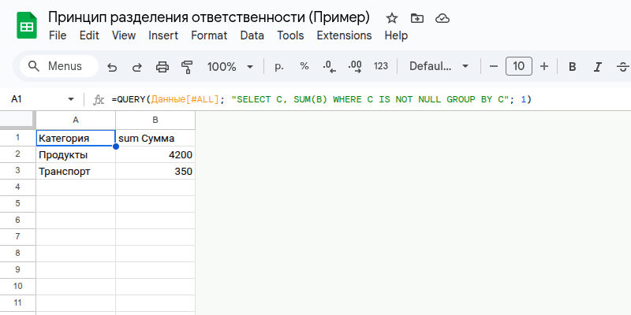The image size is (631, 315).
Task: Click the move to folder icon
Action: [417, 18]
